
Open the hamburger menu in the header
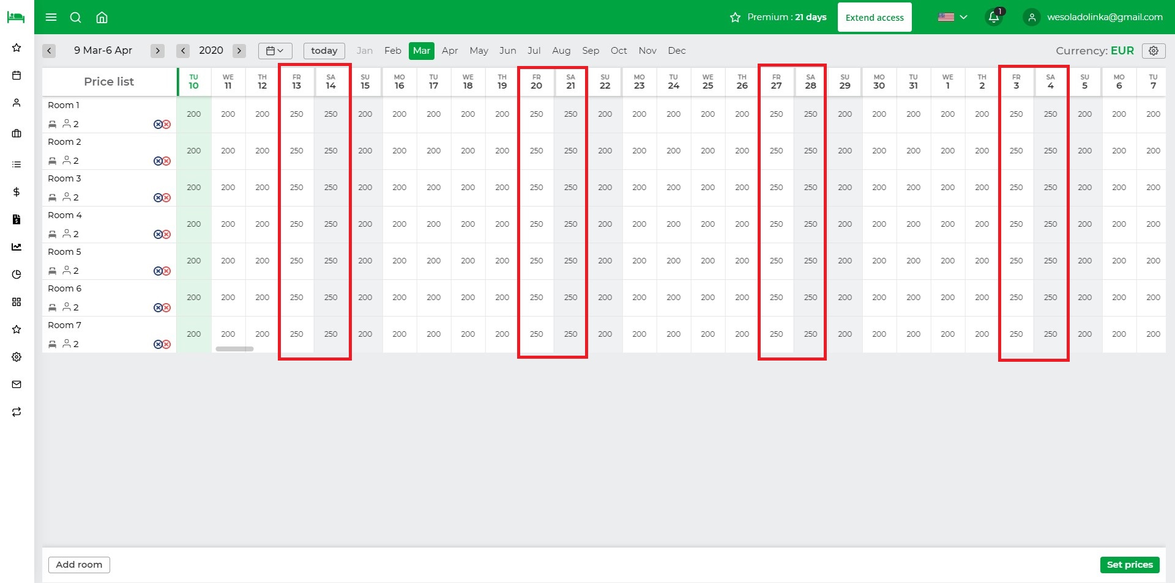(51, 17)
